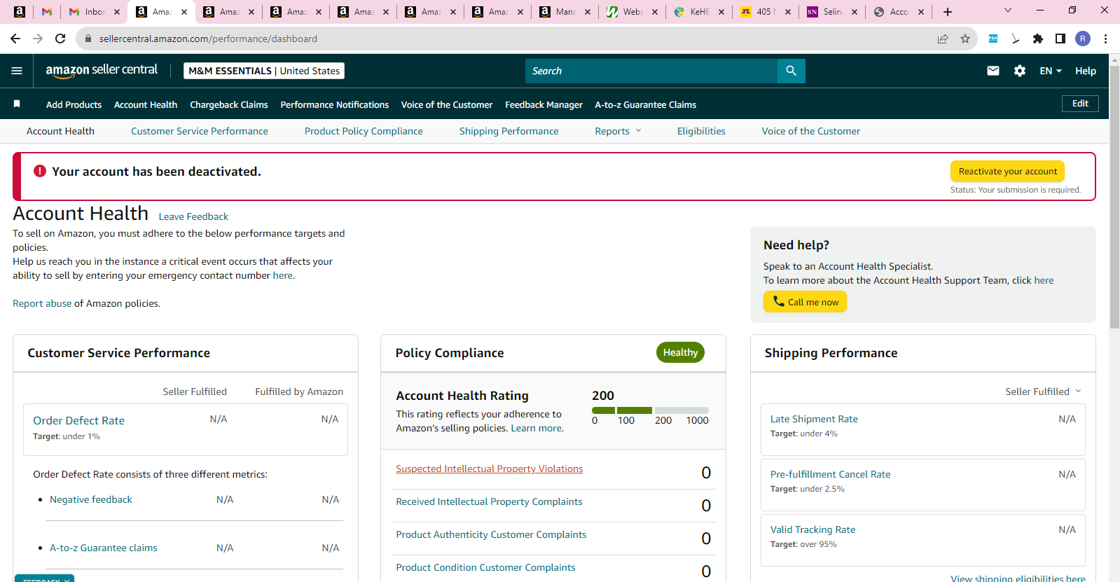1120x582 pixels.
Task: Open Received Intellectual Property Complaints
Action: click(489, 501)
